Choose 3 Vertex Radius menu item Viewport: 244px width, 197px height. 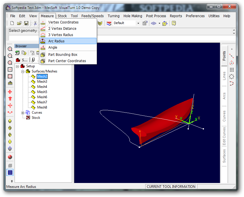click(68, 35)
